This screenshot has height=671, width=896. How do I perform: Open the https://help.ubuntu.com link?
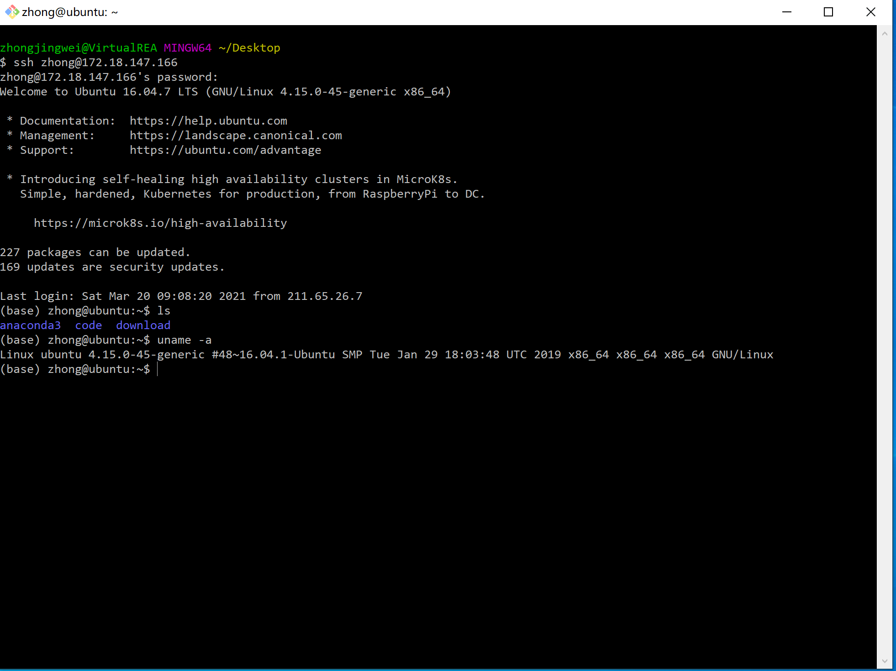coord(208,121)
